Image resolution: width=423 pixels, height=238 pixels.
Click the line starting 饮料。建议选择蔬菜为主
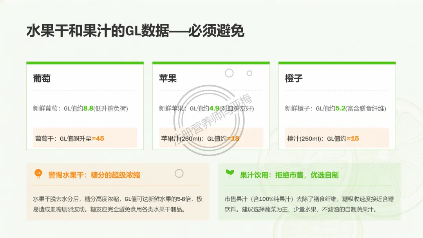[300, 209]
